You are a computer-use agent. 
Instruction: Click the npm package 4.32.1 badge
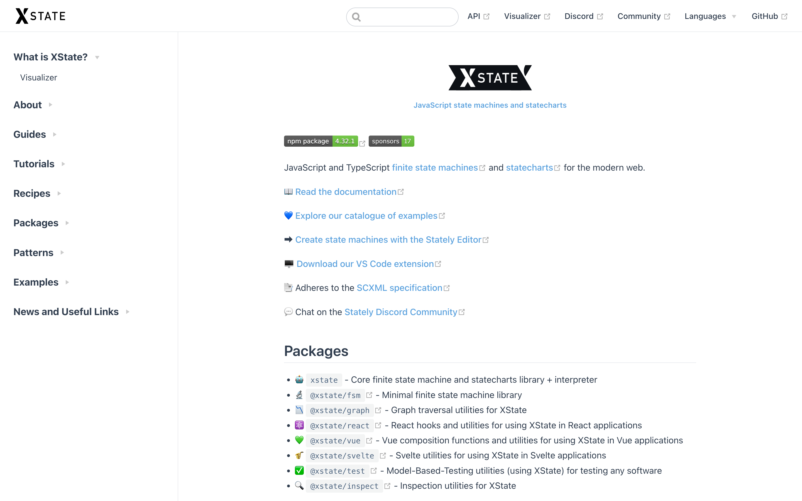(x=321, y=141)
